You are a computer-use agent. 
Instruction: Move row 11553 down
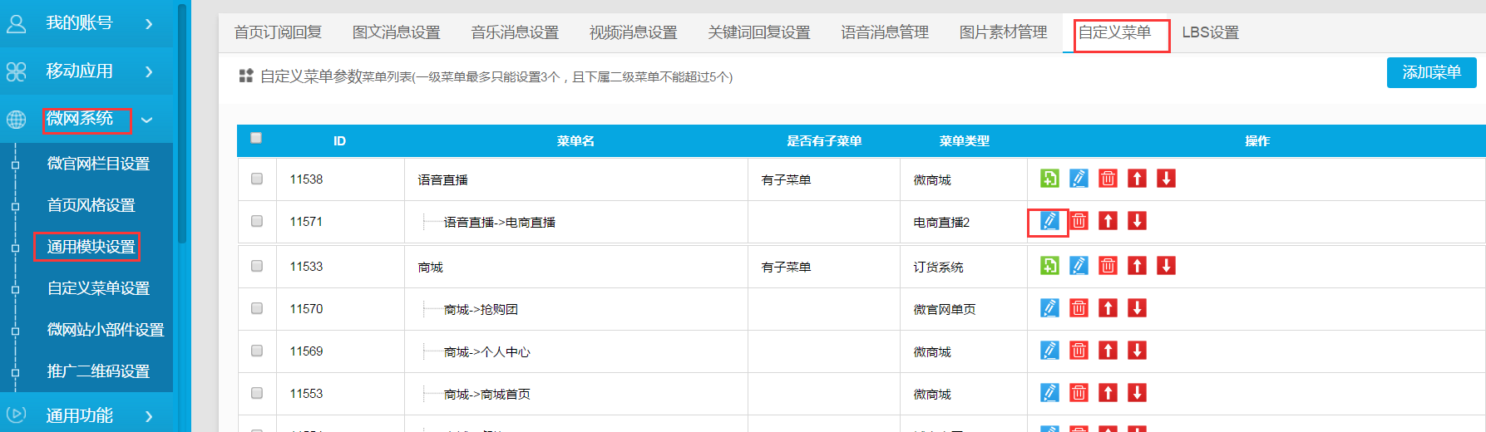click(1137, 393)
